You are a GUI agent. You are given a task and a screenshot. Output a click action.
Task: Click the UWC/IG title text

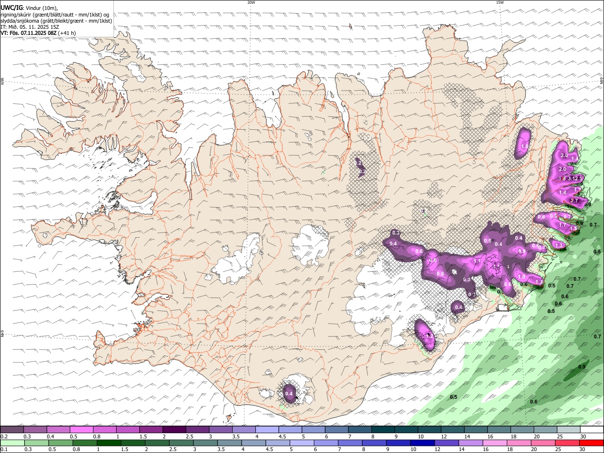[x=11, y=8]
